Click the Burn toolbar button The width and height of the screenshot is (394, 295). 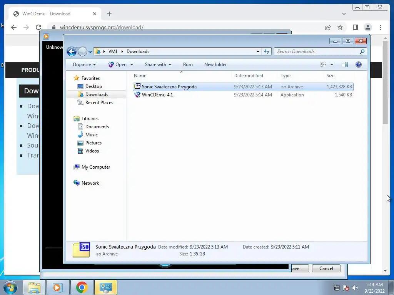[x=188, y=65]
